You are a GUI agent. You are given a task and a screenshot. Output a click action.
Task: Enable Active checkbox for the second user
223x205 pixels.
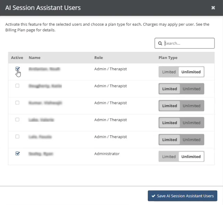pyautogui.click(x=17, y=86)
